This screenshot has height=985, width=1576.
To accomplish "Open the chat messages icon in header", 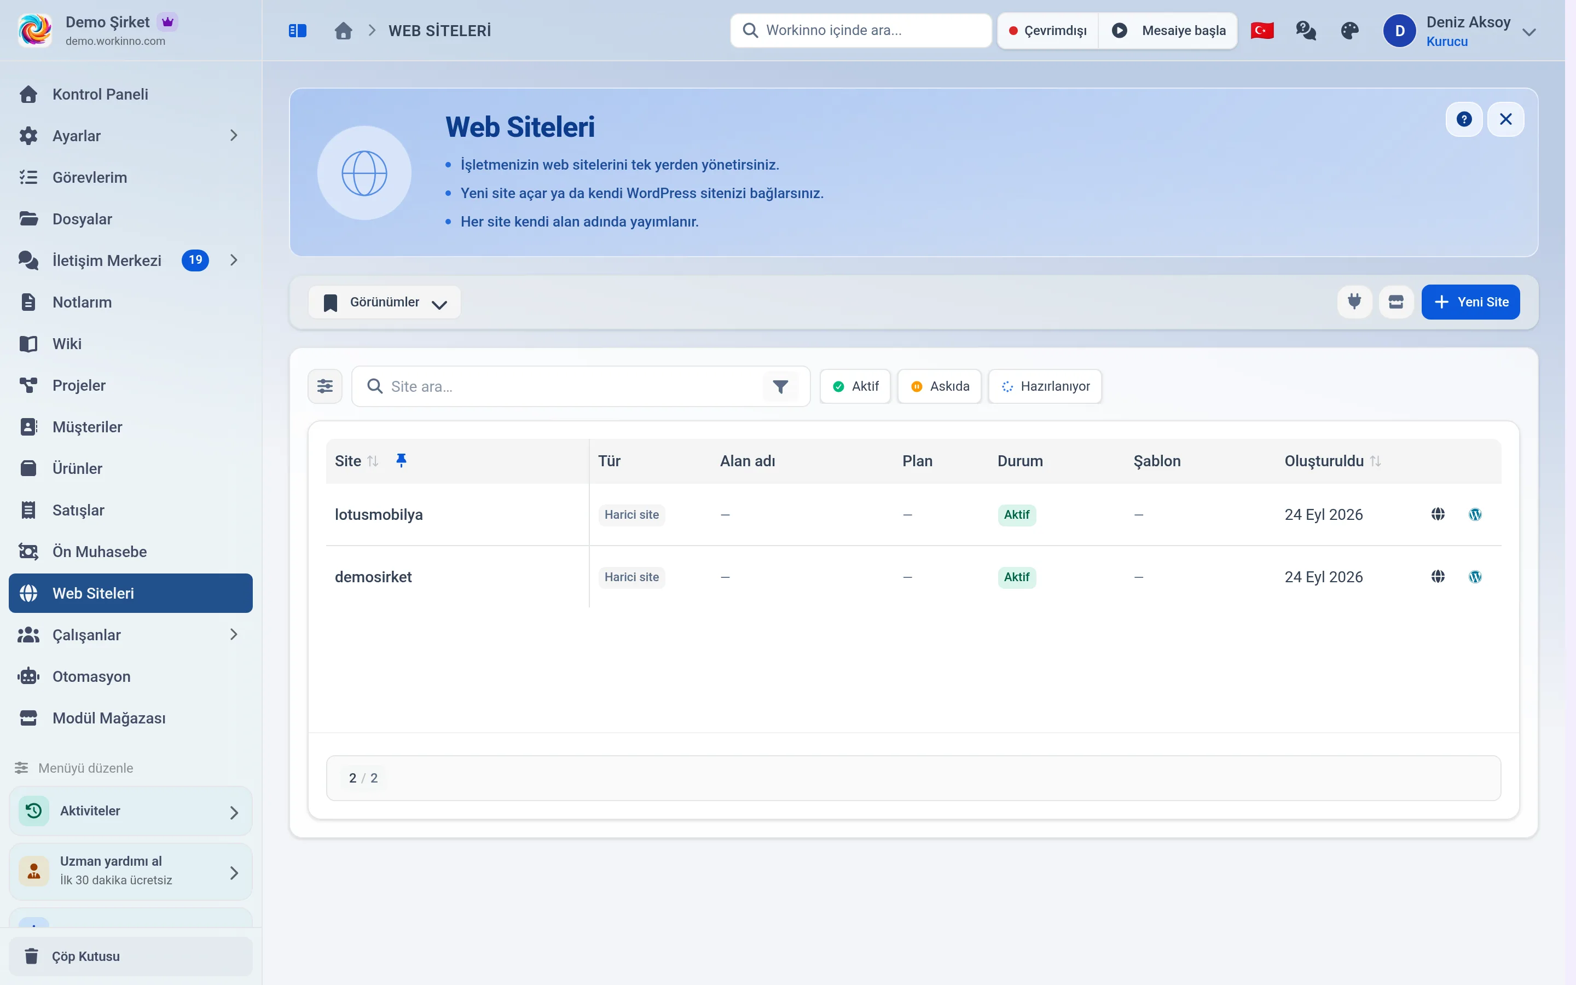I will click(1306, 31).
